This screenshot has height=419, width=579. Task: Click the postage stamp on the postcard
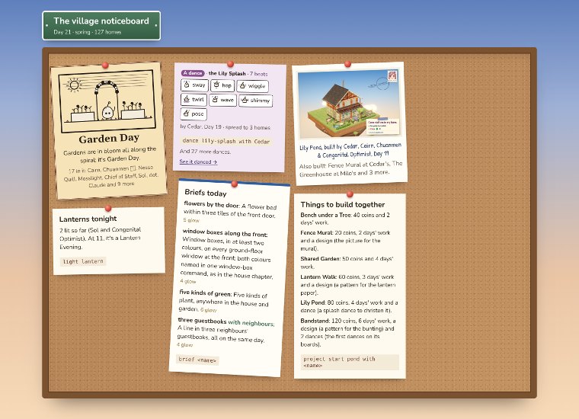click(x=392, y=76)
